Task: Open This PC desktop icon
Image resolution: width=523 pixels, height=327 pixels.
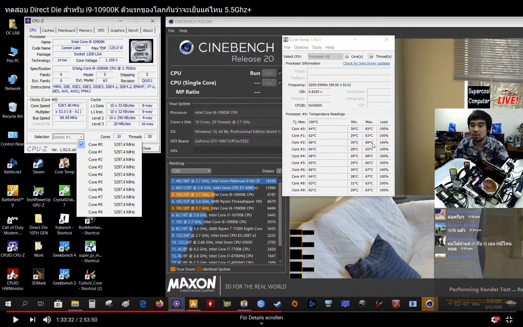Action: 13,55
